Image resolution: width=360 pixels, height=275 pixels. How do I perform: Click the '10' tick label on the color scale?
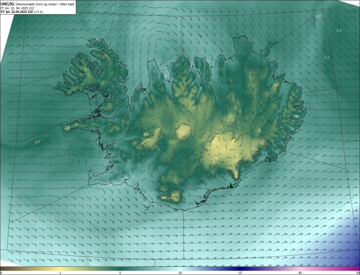pos(180,273)
